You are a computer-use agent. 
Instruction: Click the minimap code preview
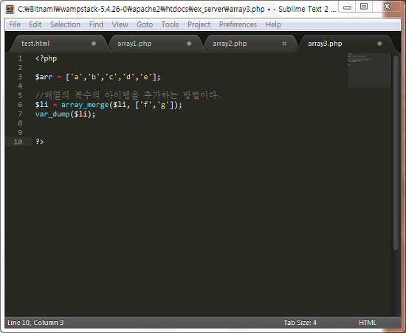click(x=369, y=70)
